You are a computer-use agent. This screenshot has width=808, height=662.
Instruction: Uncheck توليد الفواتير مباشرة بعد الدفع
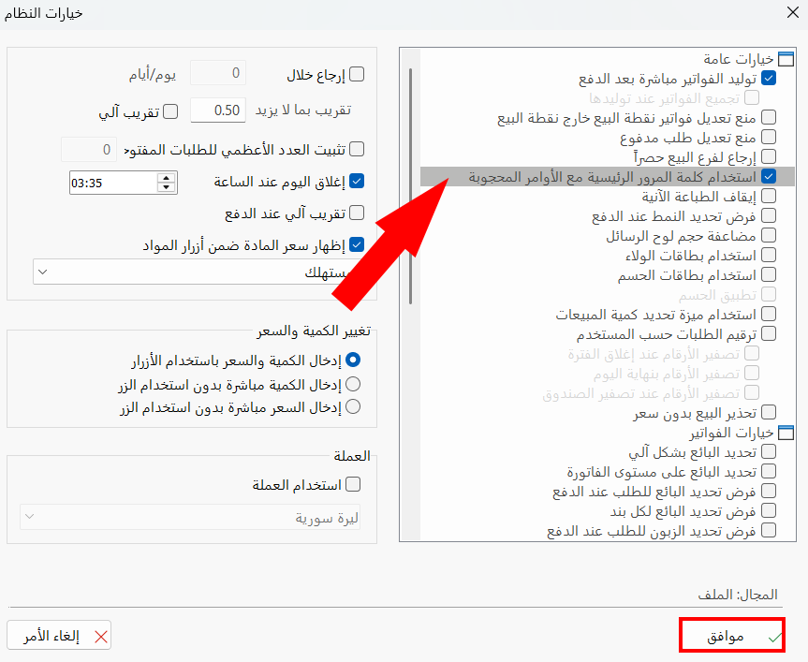[769, 78]
